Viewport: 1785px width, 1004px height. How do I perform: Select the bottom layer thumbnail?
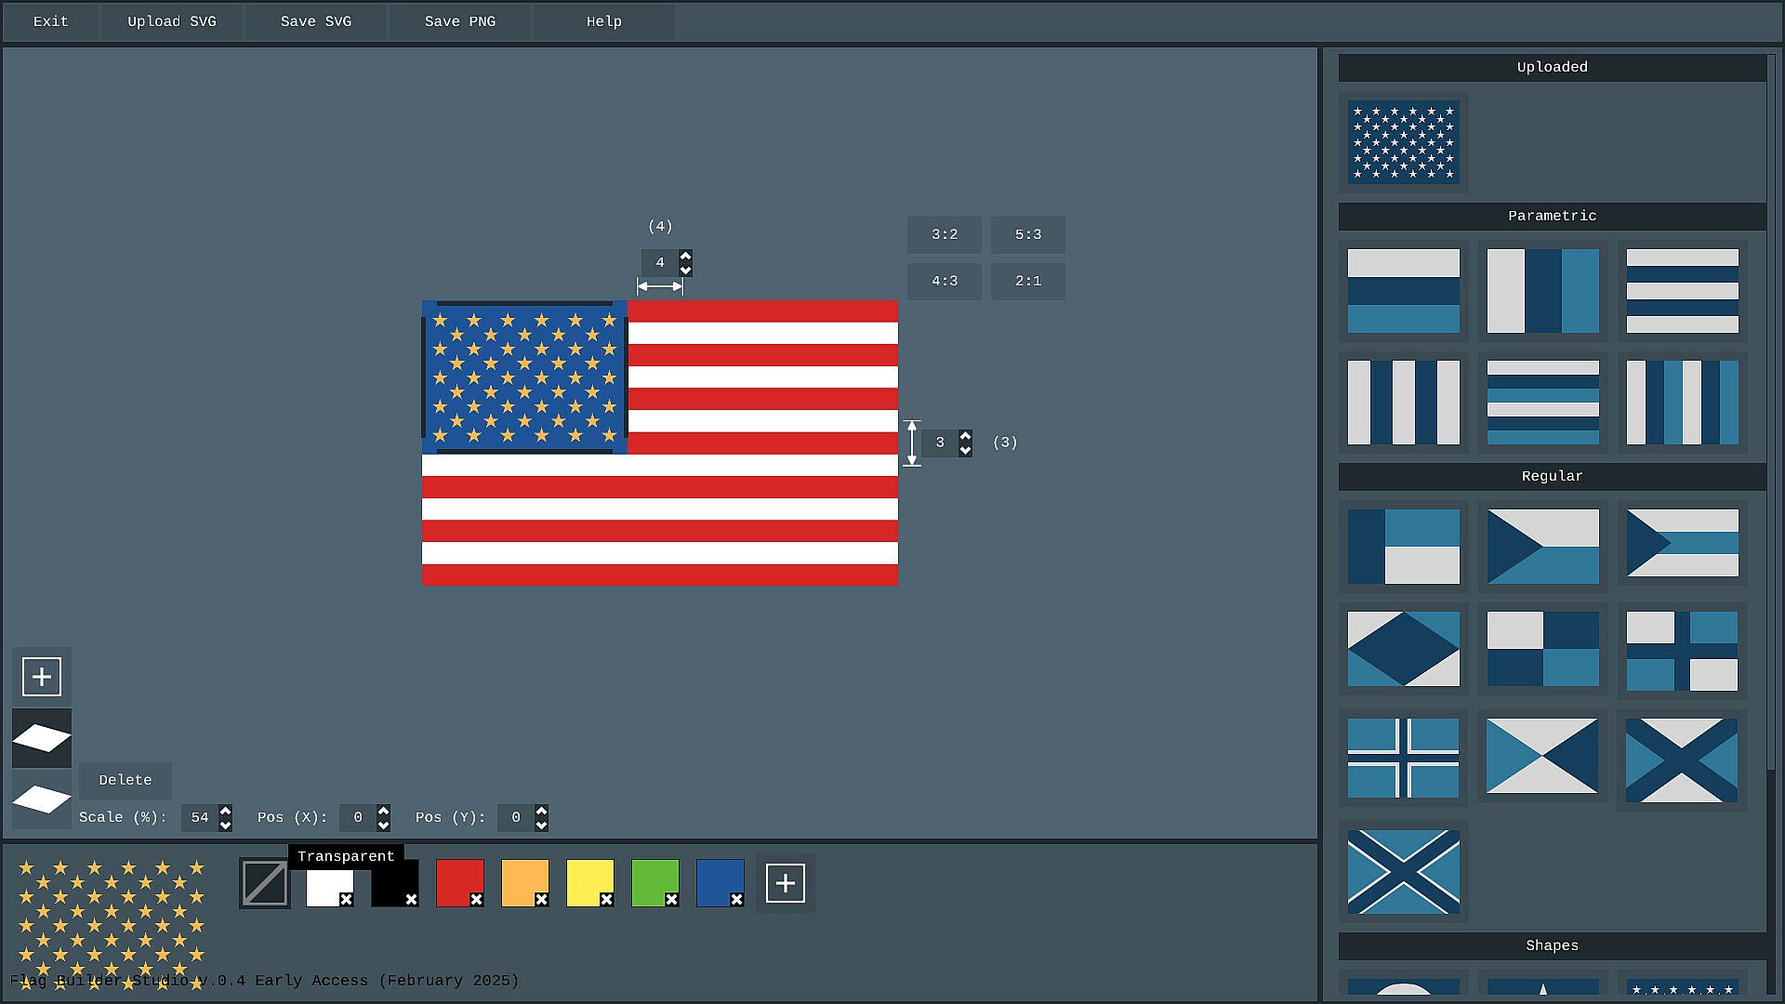(x=42, y=799)
